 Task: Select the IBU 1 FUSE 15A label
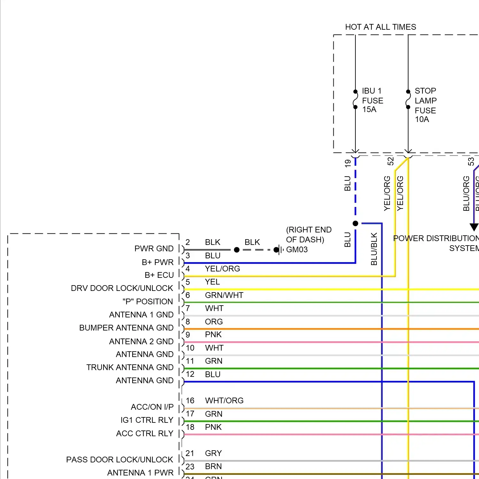372,100
